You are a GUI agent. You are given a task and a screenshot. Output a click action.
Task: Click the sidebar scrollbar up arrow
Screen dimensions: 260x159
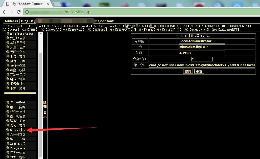coord(40,34)
